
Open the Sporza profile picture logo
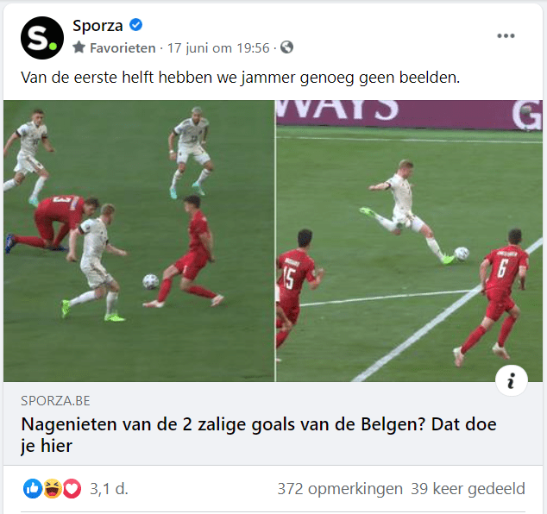pos(42,38)
